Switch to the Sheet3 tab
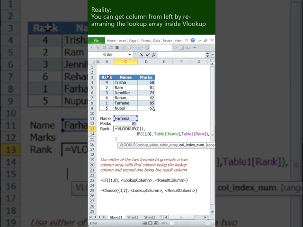The height and width of the screenshot is (227, 303). coord(150,218)
